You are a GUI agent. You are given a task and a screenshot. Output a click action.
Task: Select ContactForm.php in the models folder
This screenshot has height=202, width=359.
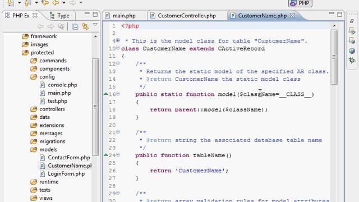point(69,158)
